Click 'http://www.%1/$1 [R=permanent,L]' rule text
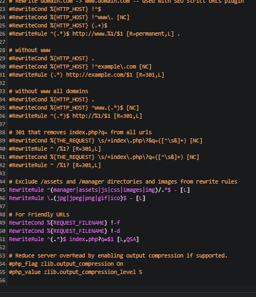Image resolution: width=256 pixels, height=297 pixels. click(x=123, y=34)
